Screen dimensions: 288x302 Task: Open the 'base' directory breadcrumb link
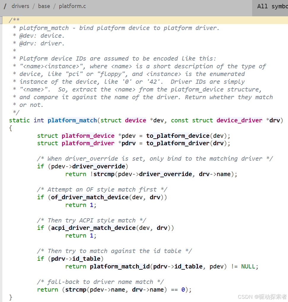pos(44,6)
